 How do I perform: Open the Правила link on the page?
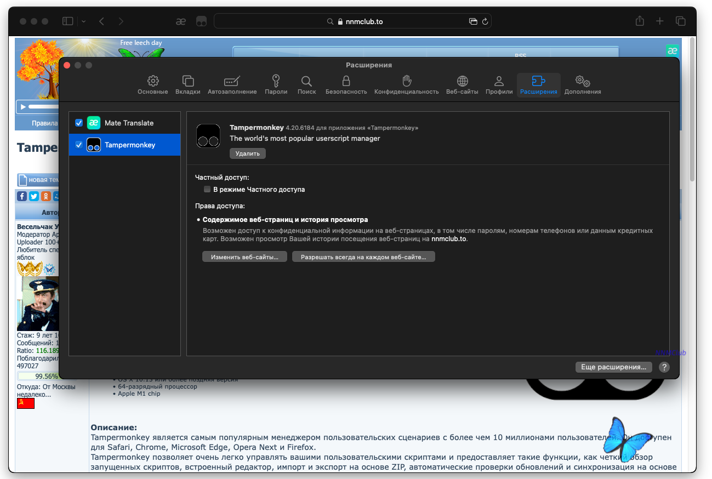pyautogui.click(x=44, y=123)
